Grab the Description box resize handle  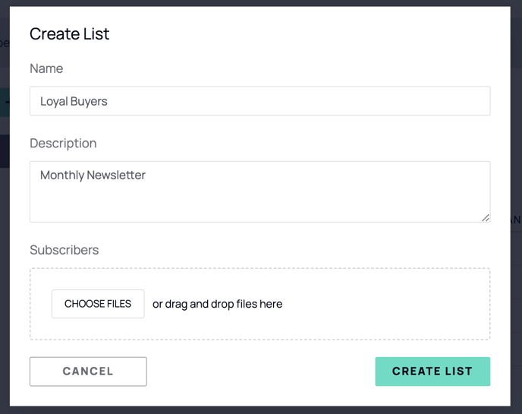coord(486,218)
